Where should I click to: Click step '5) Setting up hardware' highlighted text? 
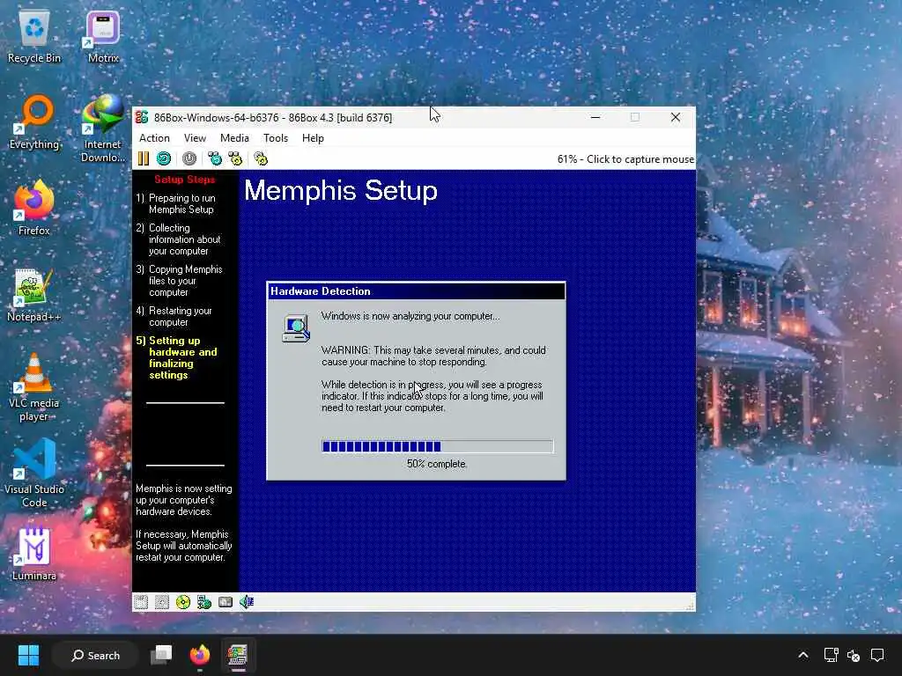[x=176, y=357]
